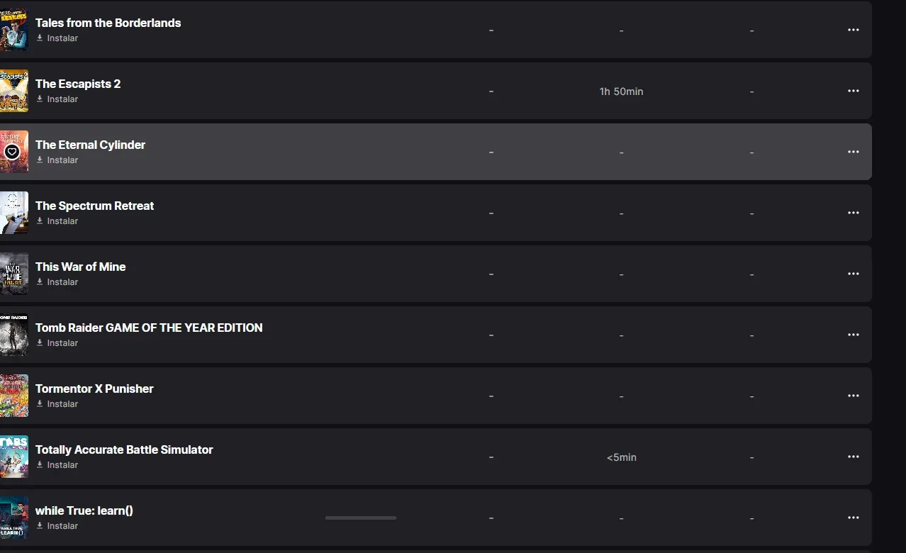The image size is (906, 553).
Task: Open Tomb Raider GAME OF THE YEAR EDITION title
Action: (x=149, y=328)
